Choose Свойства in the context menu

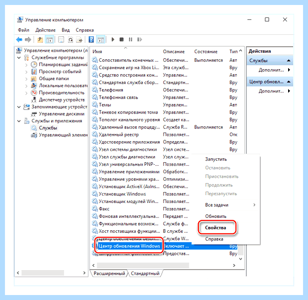click(216, 228)
